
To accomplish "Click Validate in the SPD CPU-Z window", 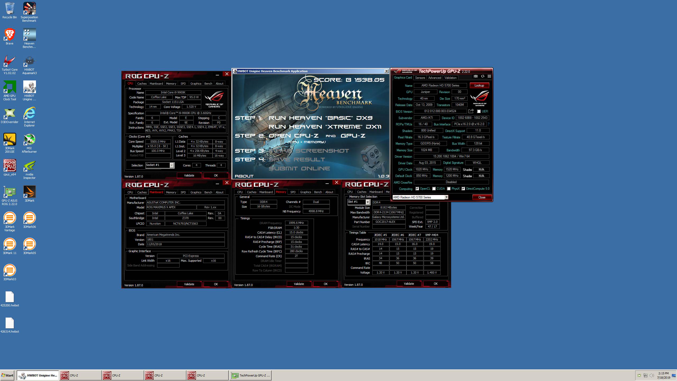I will (409, 284).
